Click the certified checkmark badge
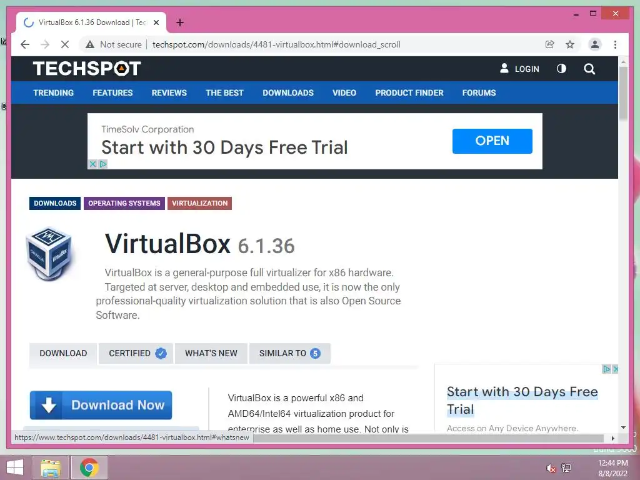The height and width of the screenshot is (480, 640). [161, 354]
